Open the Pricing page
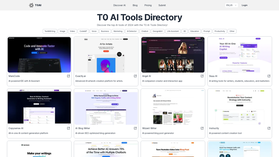The width and height of the screenshot is (279, 157). coord(148,5)
